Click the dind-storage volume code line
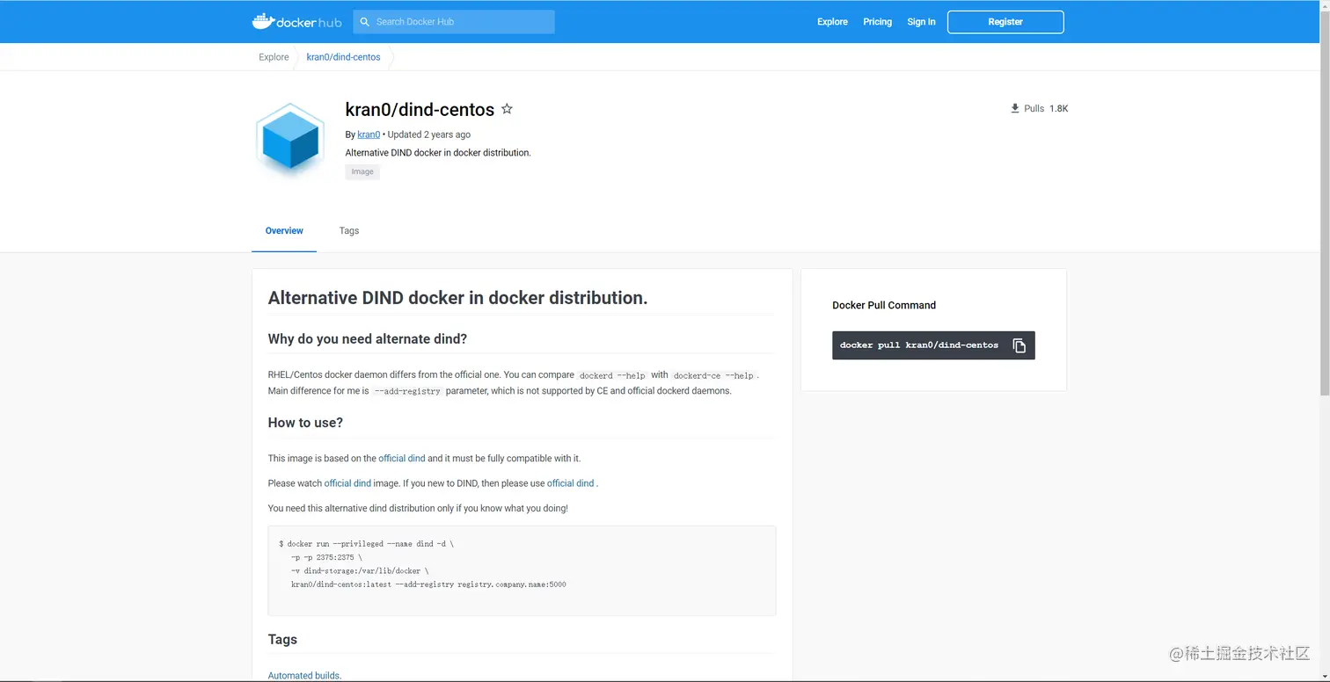 click(360, 571)
